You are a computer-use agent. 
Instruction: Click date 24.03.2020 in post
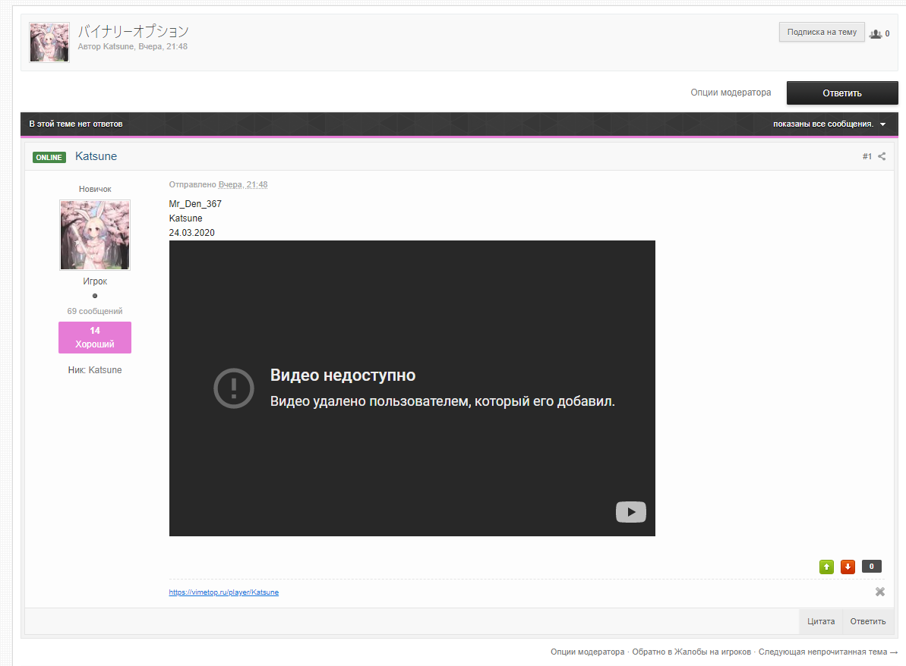tap(192, 233)
